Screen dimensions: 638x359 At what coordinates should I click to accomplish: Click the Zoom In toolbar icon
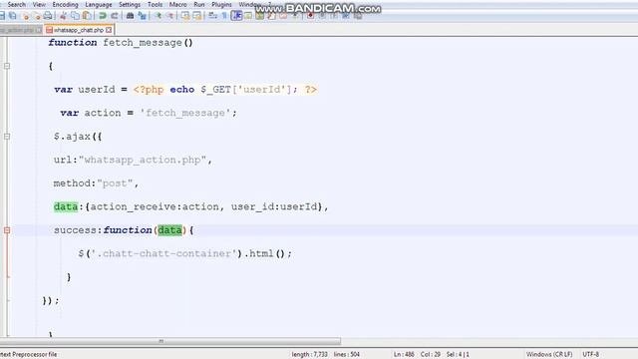[x=158, y=16]
